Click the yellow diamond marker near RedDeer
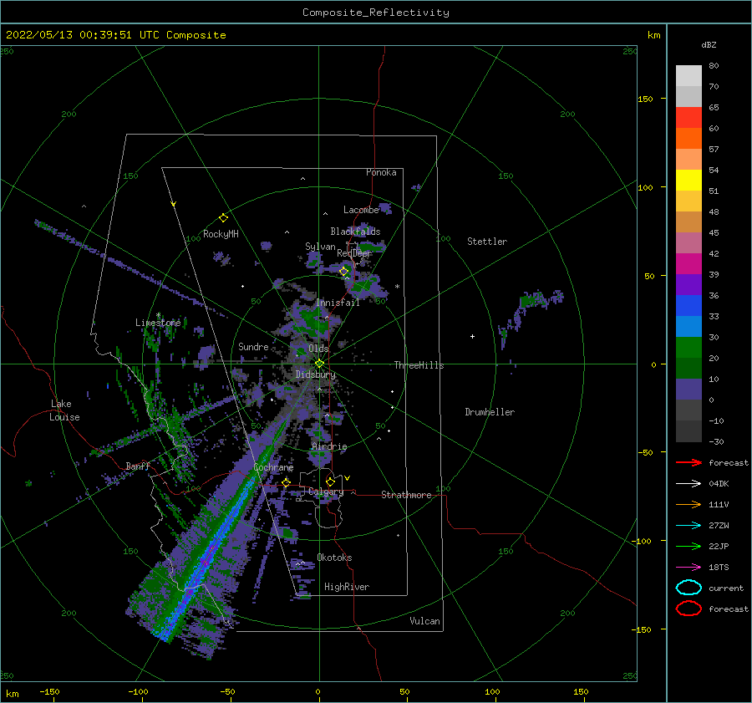This screenshot has height=703, width=752. pos(344,272)
